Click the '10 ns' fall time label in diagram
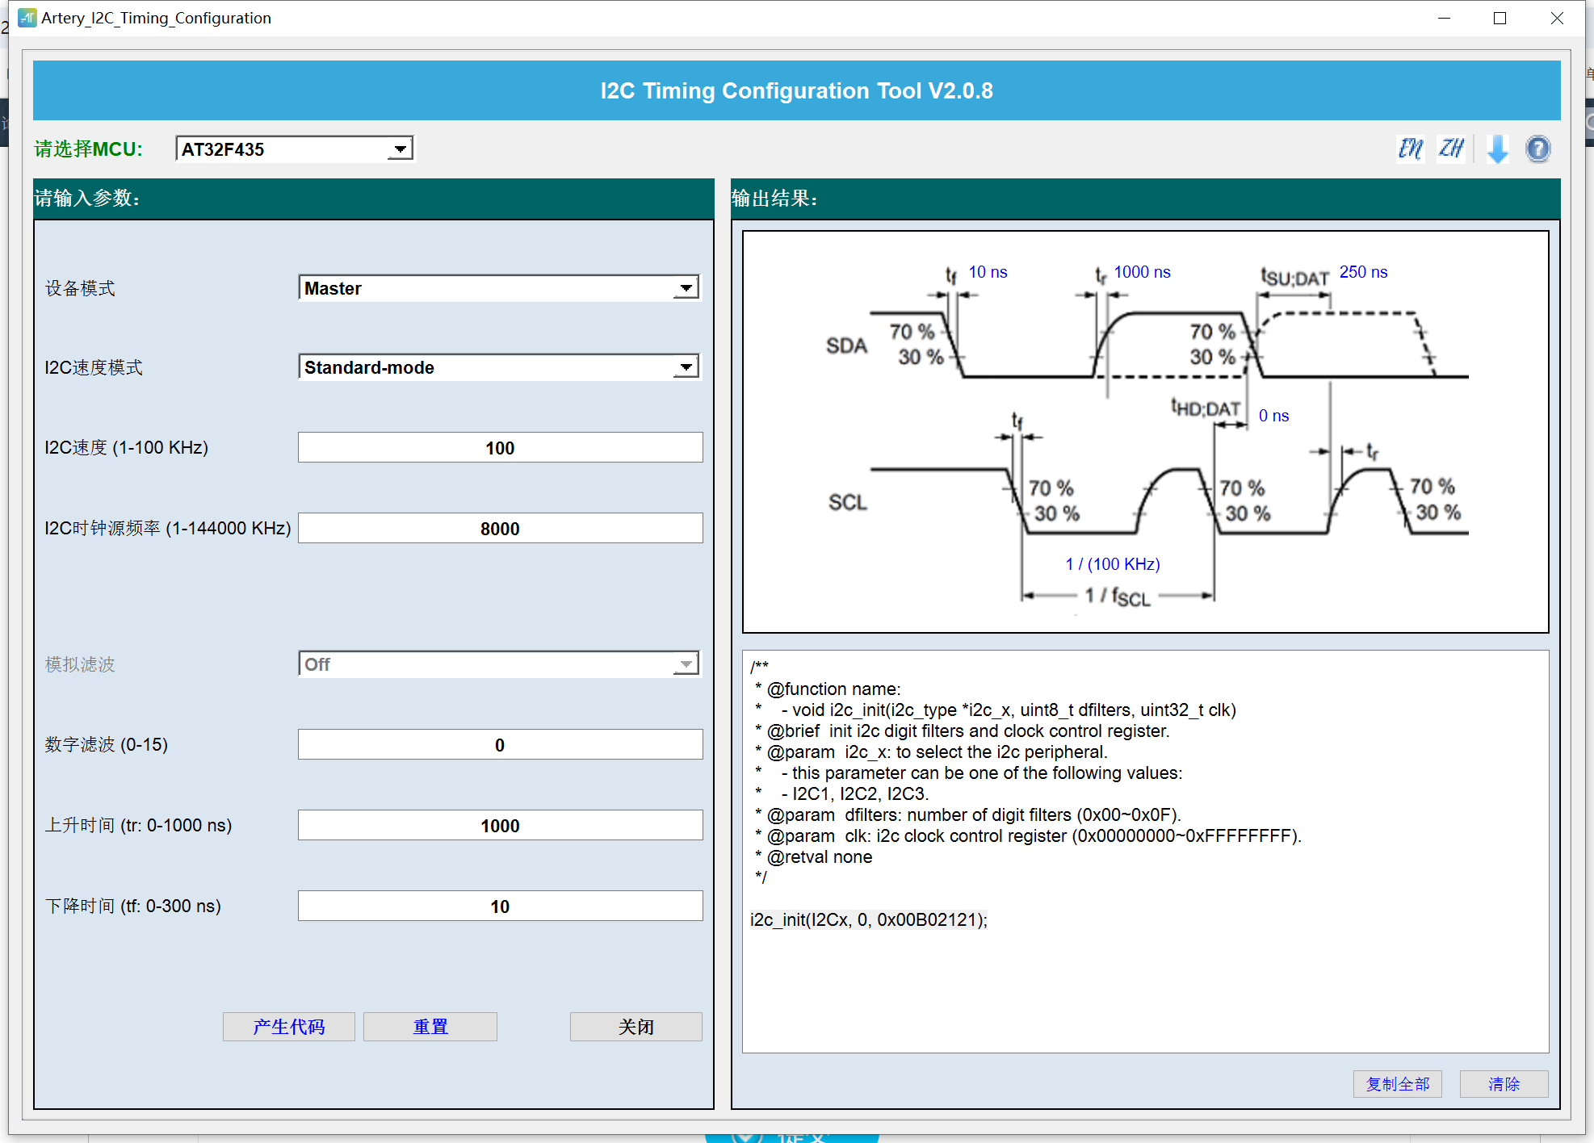 coord(988,272)
